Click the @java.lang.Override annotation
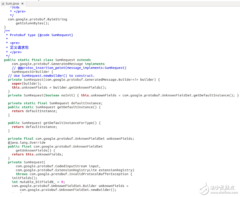 pos(27,143)
